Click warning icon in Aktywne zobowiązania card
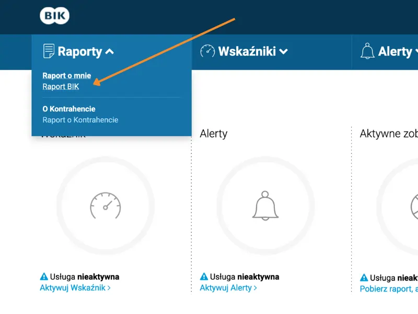The width and height of the screenshot is (418, 314). pos(364,278)
